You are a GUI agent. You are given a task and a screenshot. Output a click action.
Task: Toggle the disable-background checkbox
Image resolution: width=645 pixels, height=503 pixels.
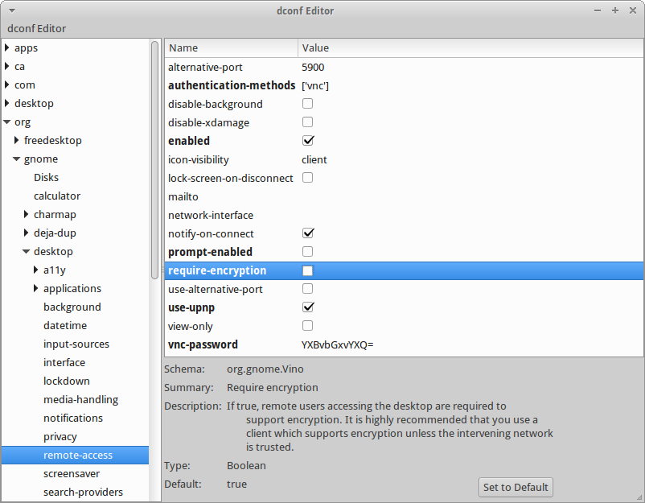pyautogui.click(x=307, y=104)
